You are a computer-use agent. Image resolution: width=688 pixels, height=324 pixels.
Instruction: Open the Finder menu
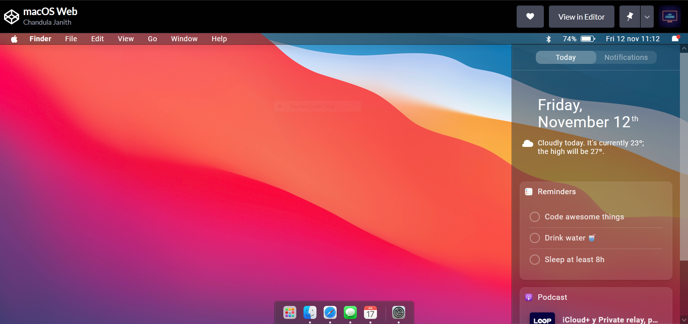click(40, 39)
